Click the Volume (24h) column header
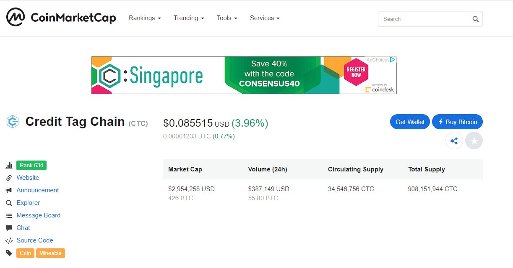This screenshot has width=513, height=268. [268, 169]
